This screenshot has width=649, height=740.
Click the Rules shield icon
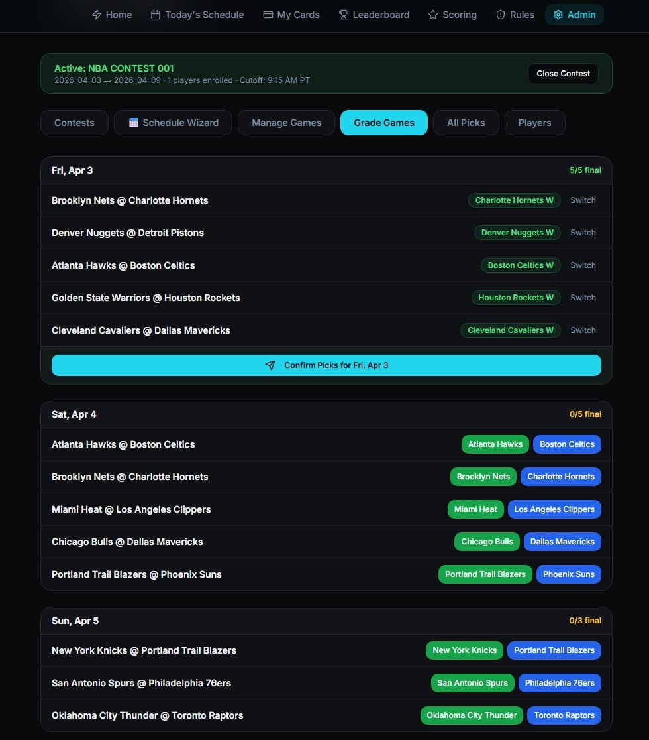click(x=501, y=15)
